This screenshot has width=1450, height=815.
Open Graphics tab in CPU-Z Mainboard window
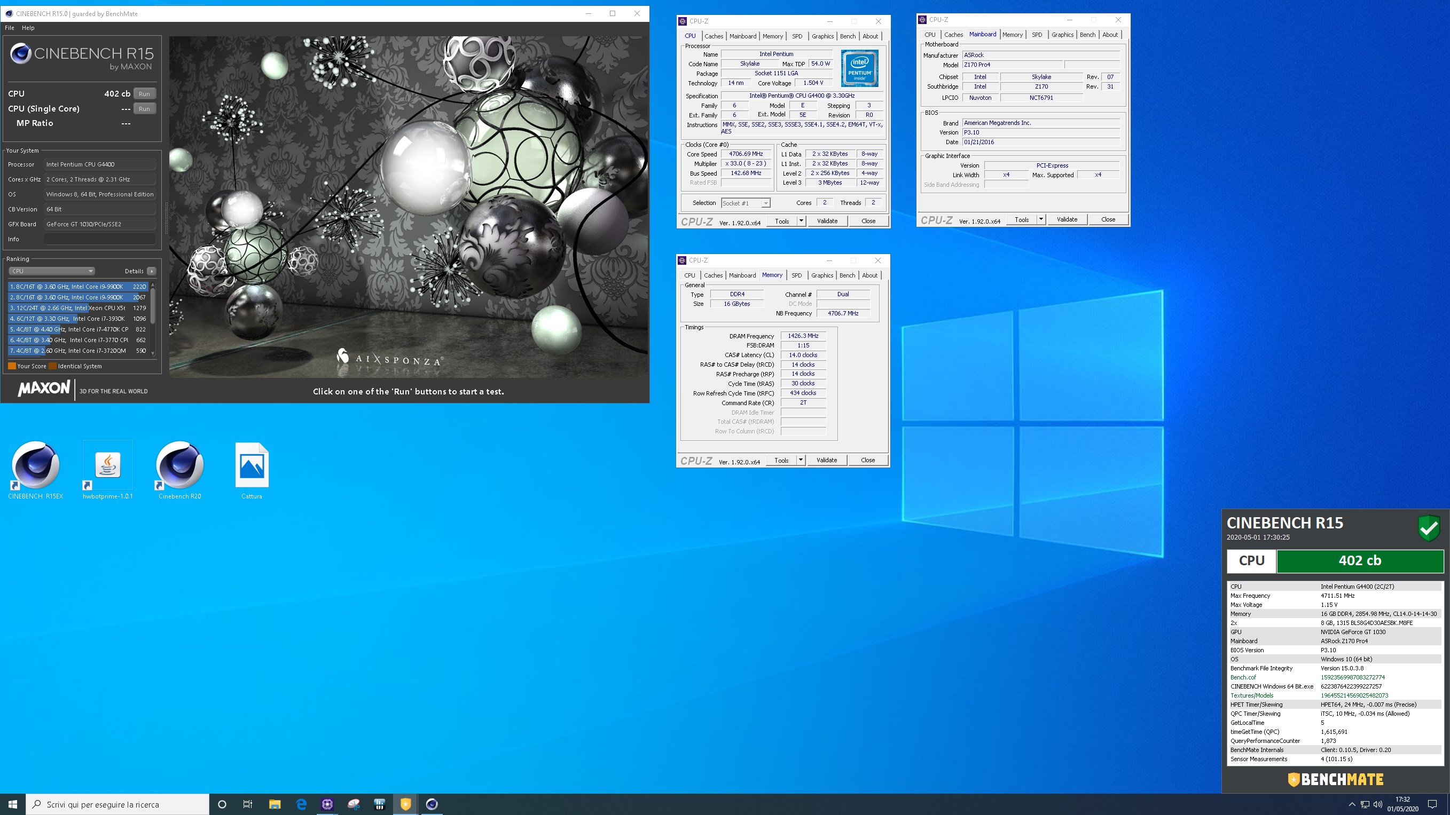click(1062, 35)
